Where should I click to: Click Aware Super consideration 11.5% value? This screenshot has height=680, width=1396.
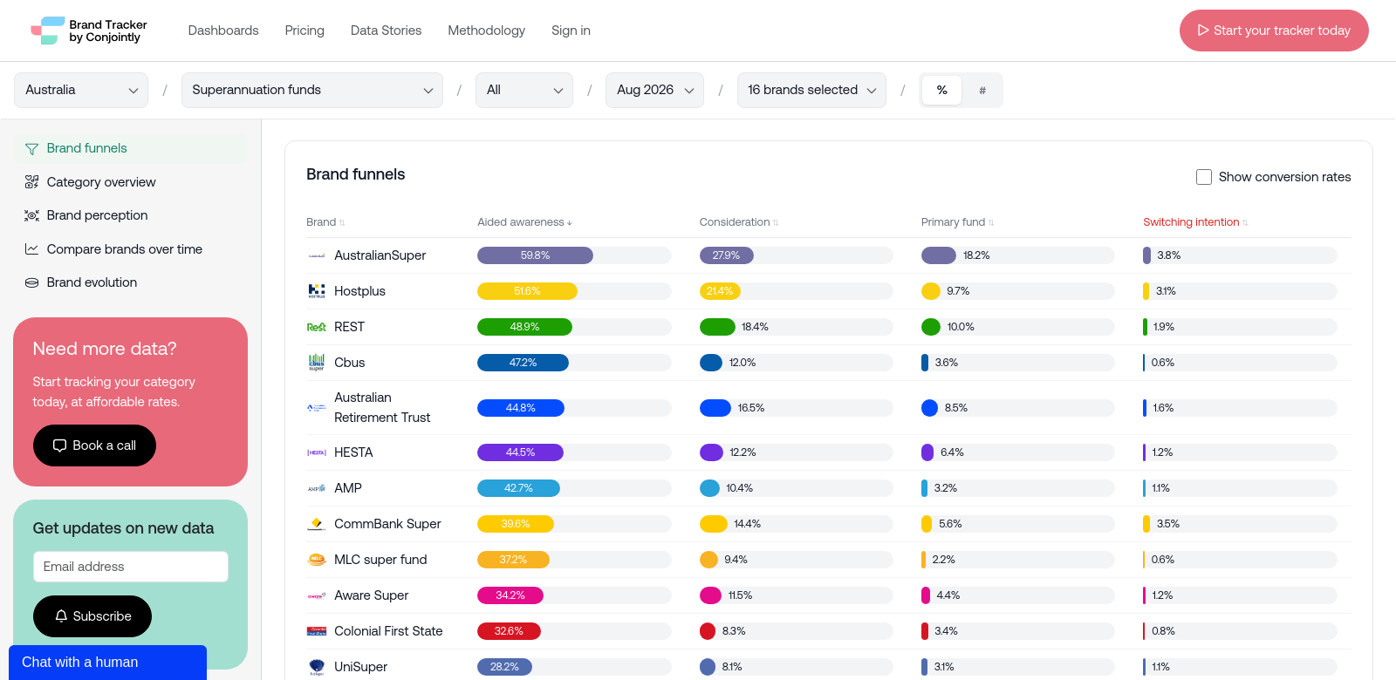tap(740, 595)
